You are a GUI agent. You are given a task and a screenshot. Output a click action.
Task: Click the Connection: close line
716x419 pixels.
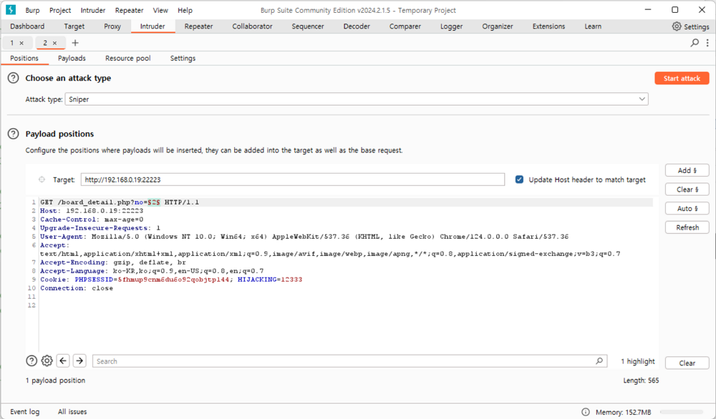pos(77,288)
